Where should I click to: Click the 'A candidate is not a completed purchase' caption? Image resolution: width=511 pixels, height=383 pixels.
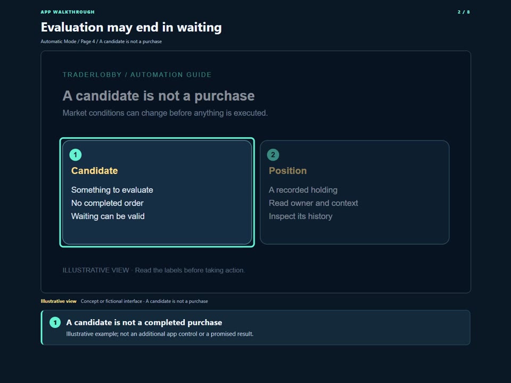tap(144, 322)
